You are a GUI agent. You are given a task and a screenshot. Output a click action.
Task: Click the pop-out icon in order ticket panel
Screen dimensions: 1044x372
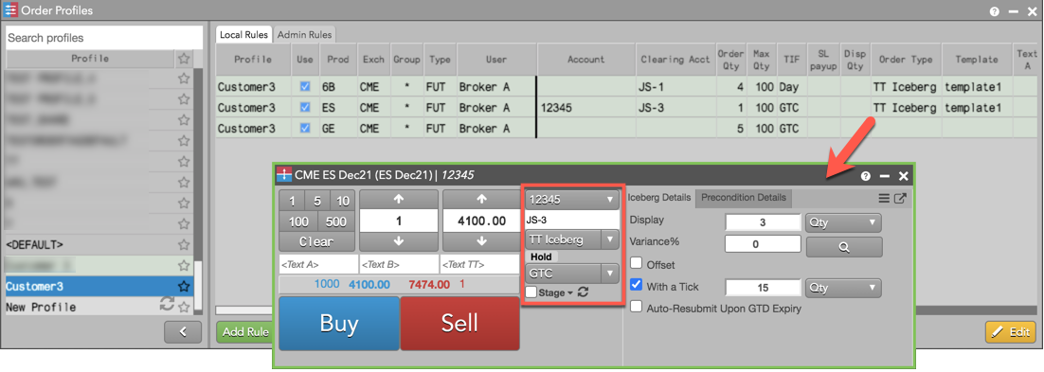pos(899,198)
